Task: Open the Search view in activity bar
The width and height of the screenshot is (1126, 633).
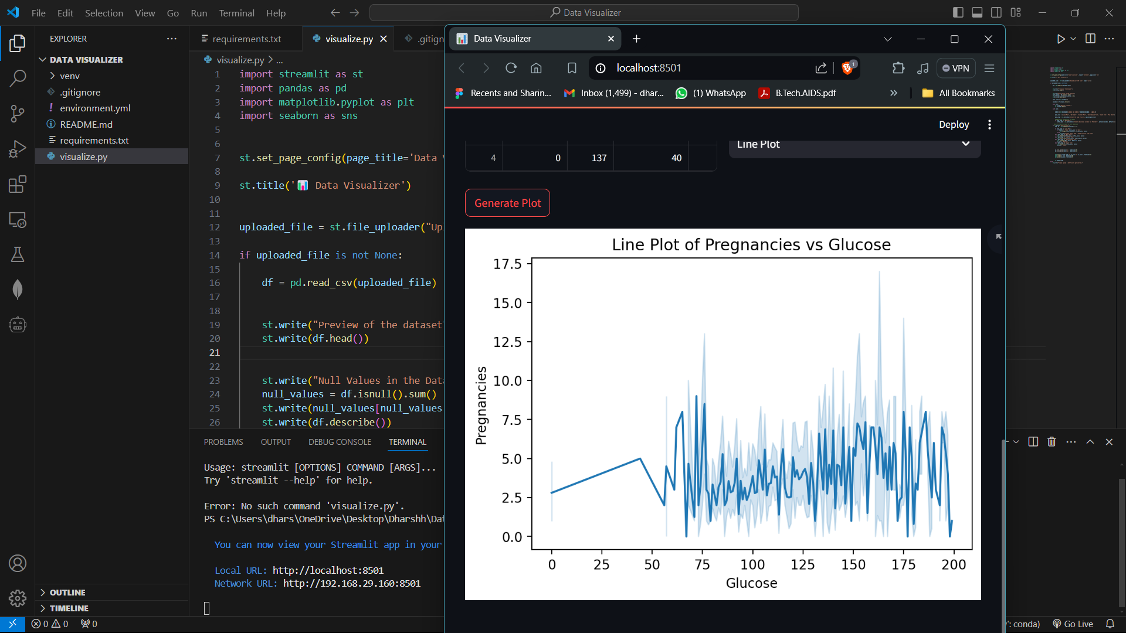Action: coord(18,78)
